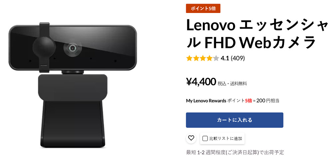Click the first yellow rating star
This screenshot has width=333, height=156.
pos(189,58)
